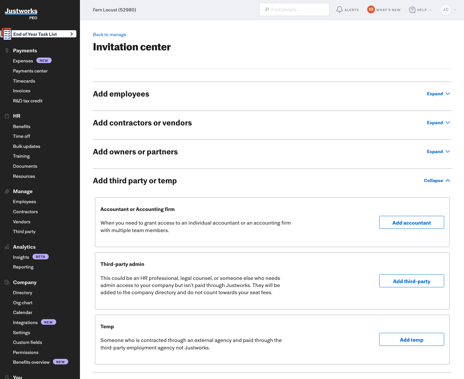Viewport: 464px width, 379px height.
Task: Expand the Add employees section
Action: click(438, 94)
